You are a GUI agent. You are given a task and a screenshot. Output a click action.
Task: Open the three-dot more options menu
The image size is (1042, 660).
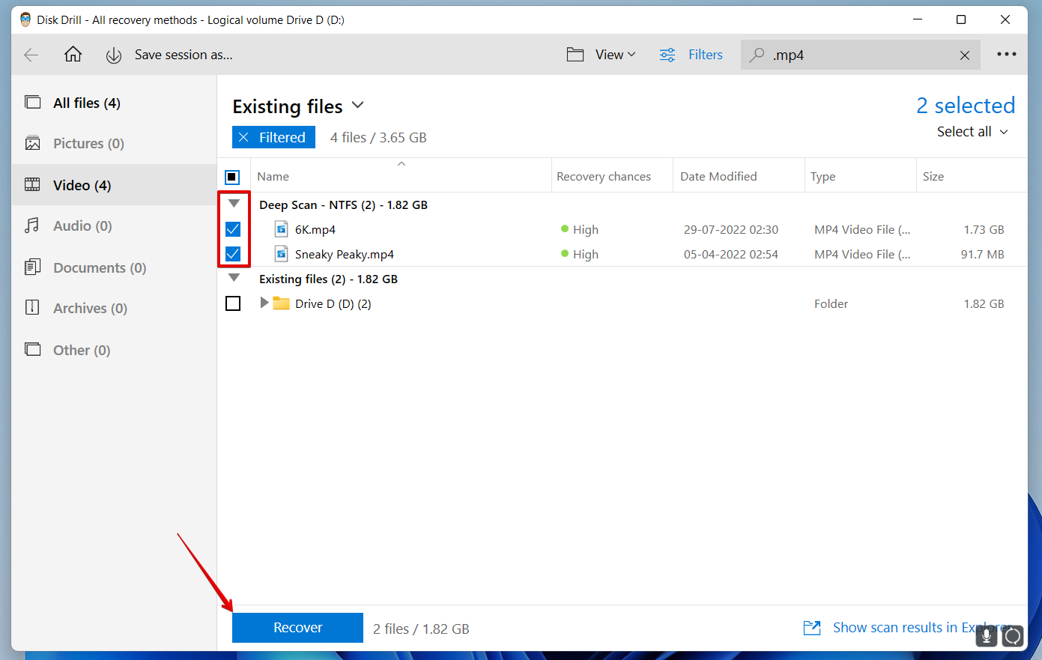click(1007, 54)
